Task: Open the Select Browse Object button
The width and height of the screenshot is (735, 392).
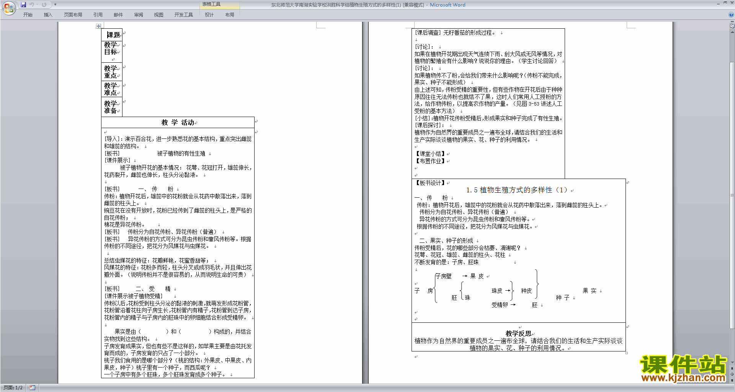Action: [x=732, y=374]
